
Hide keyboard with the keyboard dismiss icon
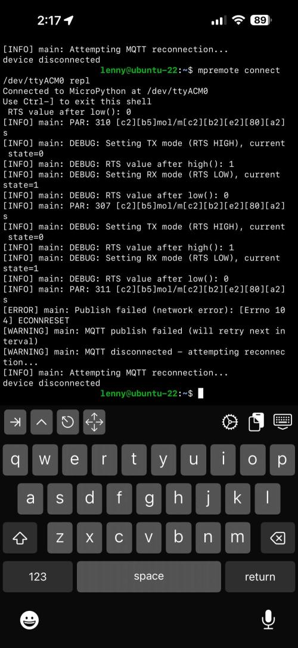(x=283, y=422)
